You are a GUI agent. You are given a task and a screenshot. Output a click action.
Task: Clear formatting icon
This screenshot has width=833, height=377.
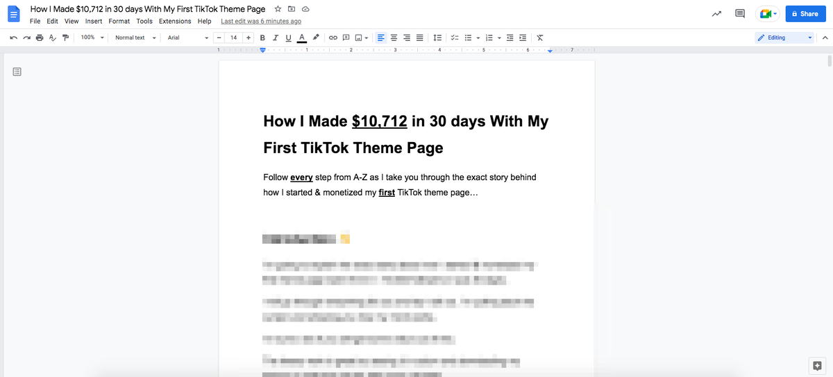click(x=540, y=37)
